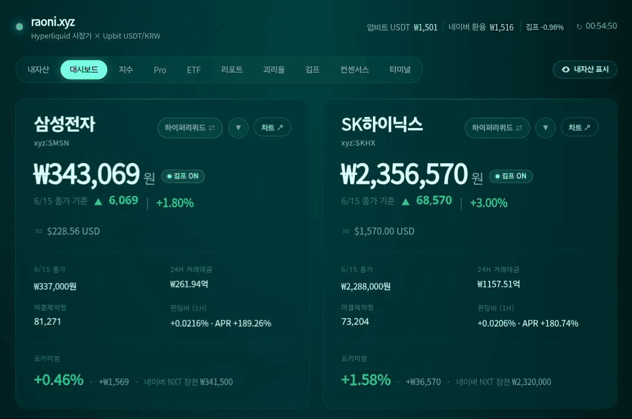Click 미결제약정 value 73,204

click(x=355, y=321)
